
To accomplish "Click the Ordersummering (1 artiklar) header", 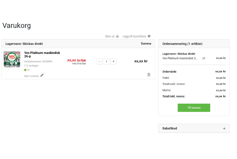I will (x=182, y=44).
